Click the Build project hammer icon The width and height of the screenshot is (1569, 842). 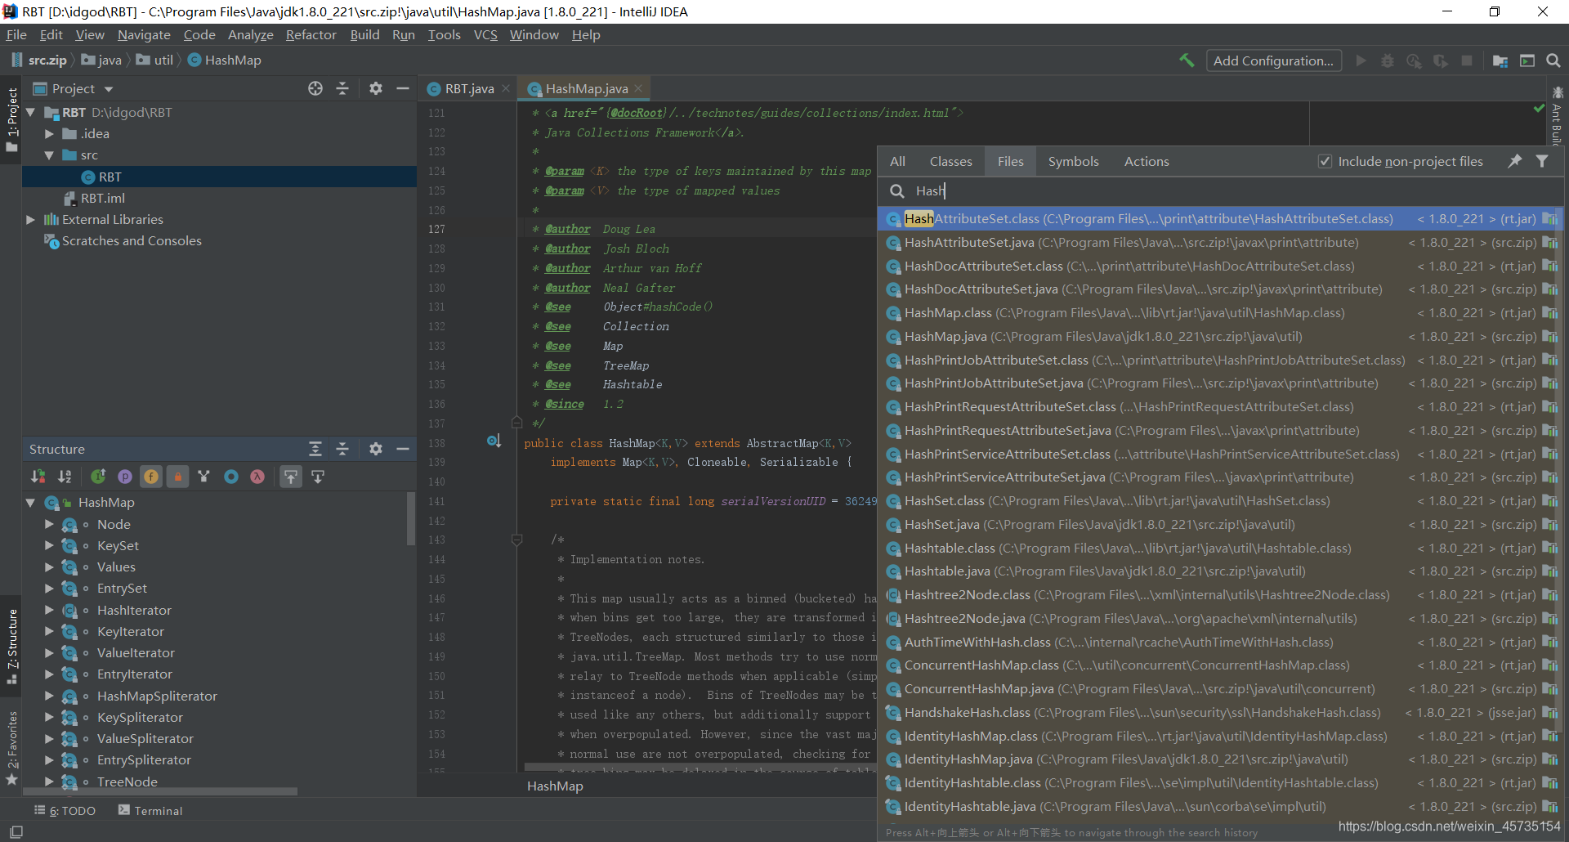[1187, 60]
